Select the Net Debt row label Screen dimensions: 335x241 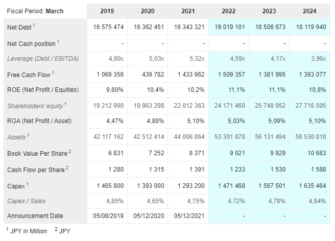coord(21,27)
